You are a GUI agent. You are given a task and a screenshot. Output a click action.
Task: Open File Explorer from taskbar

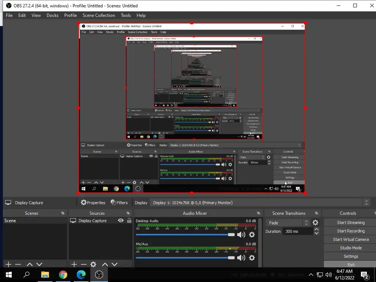[x=45, y=275]
